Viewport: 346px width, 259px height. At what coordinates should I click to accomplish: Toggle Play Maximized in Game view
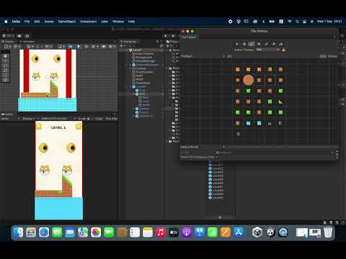(x=112, y=119)
